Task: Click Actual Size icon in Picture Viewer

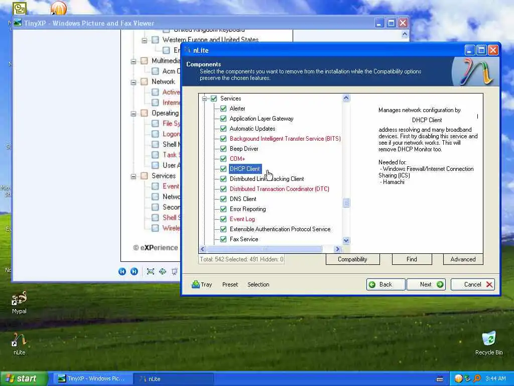Action: tap(163, 271)
